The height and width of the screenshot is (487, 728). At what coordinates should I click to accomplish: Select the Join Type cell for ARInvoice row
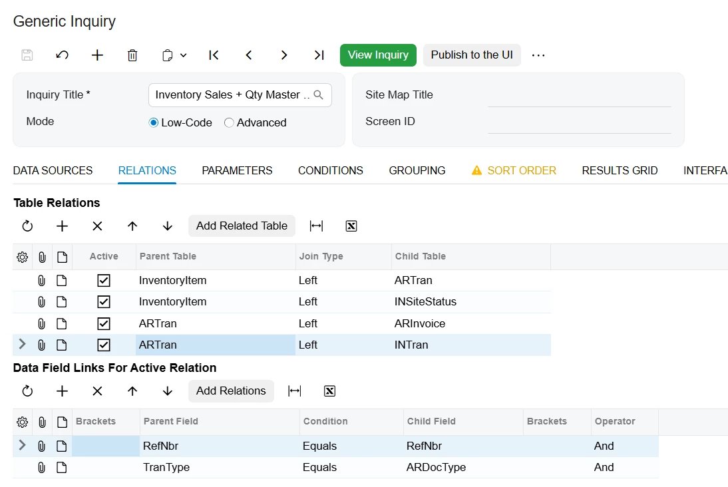(343, 323)
